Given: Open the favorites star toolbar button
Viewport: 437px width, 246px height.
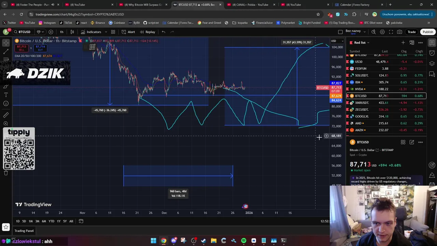Looking at the screenshot, I should pyautogui.click(x=6, y=227).
